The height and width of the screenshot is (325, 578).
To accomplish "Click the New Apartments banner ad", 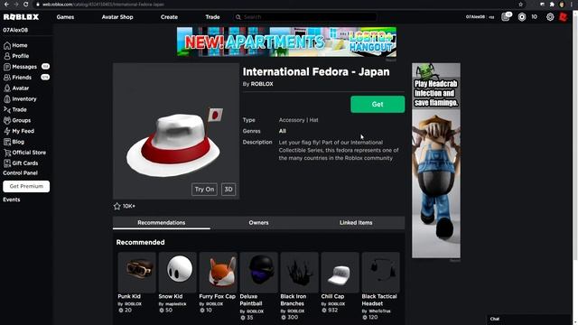I will click(286, 42).
